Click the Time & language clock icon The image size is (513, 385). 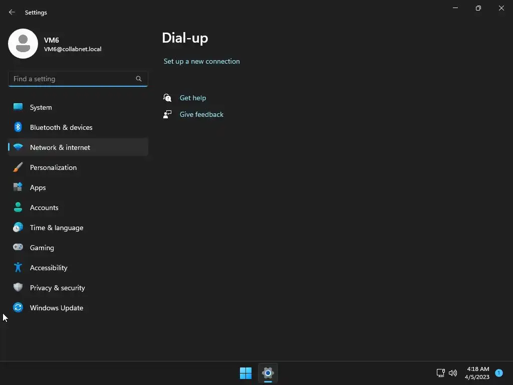(18, 227)
